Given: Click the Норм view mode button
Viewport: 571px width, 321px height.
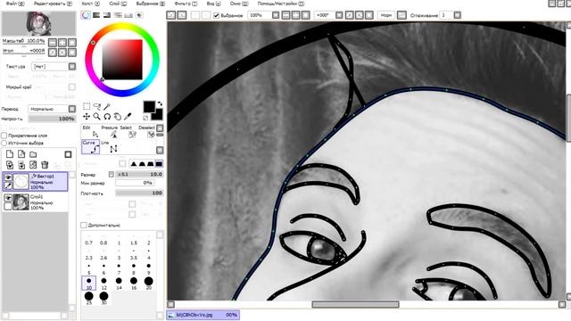Looking at the screenshot, I should 385,15.
